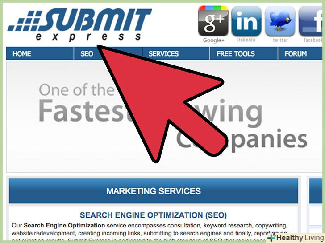Click the bold Search Engine Optimization text
Screen dimensions: 325x243
[x=64, y=225]
